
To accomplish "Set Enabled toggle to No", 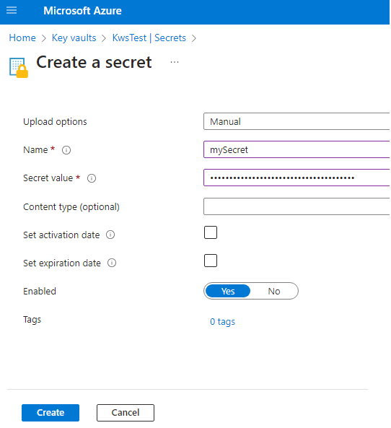I will tap(274, 292).
